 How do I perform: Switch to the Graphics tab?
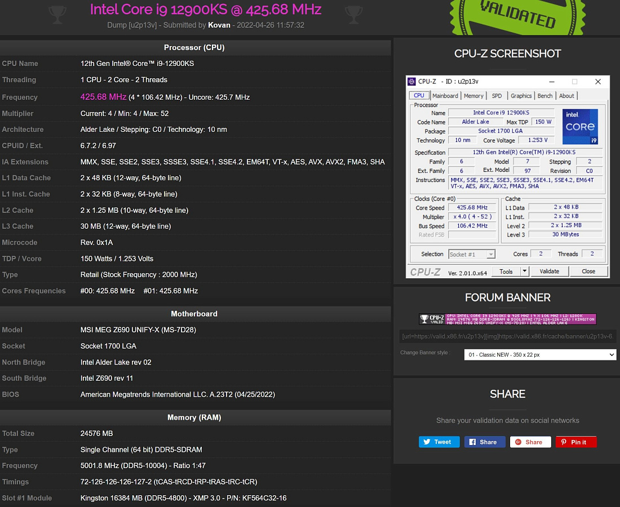pos(521,96)
